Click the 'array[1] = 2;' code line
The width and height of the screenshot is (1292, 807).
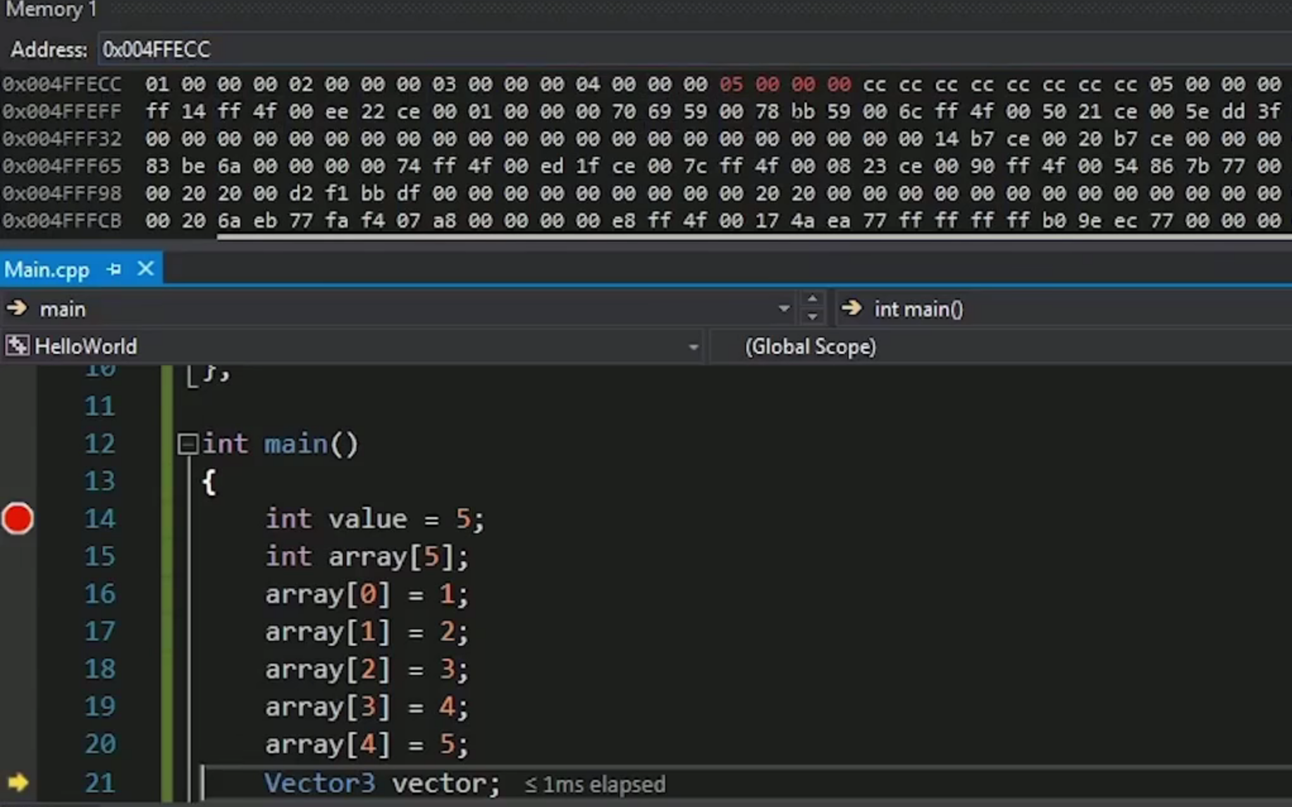pos(367,631)
